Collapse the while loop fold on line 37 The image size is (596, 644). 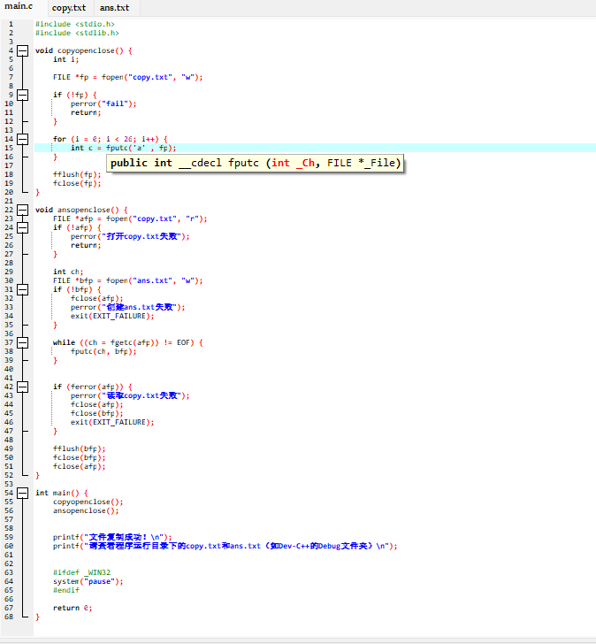pyautogui.click(x=23, y=342)
